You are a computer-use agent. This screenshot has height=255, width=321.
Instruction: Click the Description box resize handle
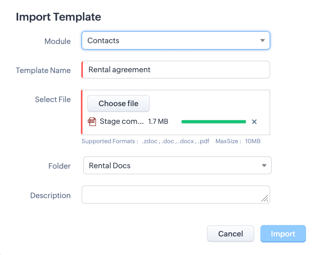(265, 198)
